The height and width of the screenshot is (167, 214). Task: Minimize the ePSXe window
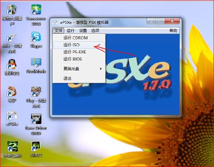pyautogui.click(x=151, y=21)
